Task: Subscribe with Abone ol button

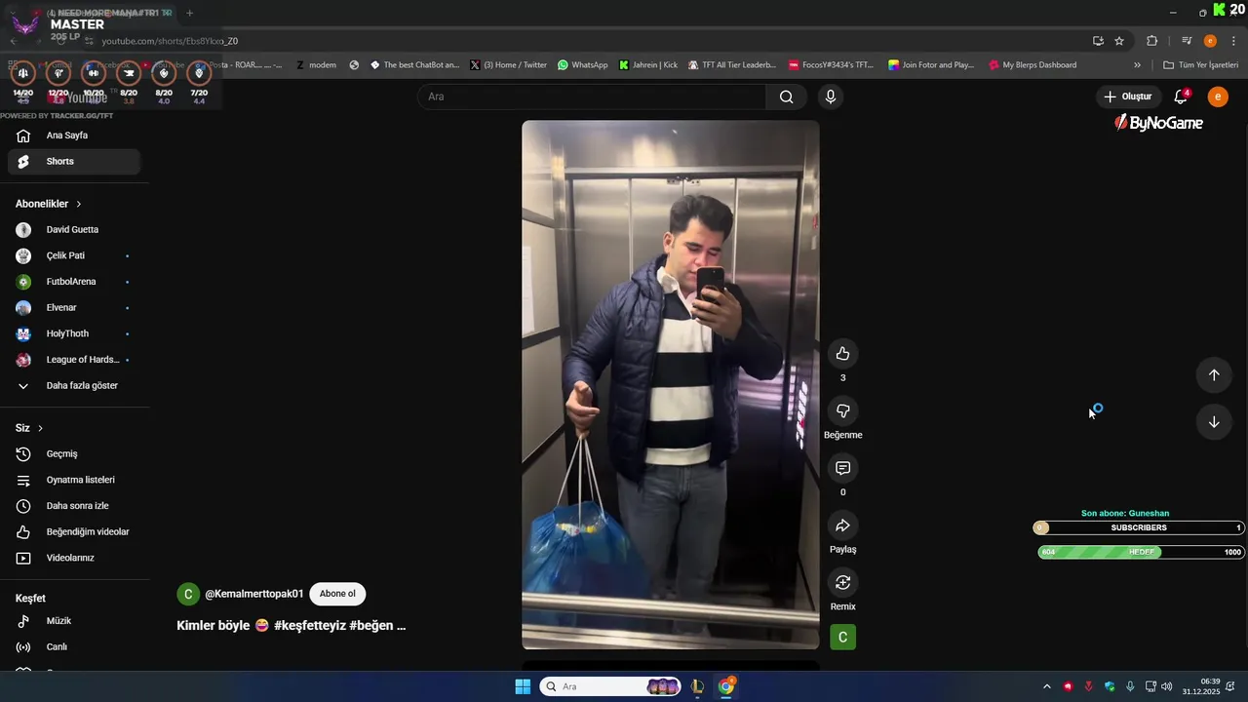Action: pyautogui.click(x=337, y=594)
